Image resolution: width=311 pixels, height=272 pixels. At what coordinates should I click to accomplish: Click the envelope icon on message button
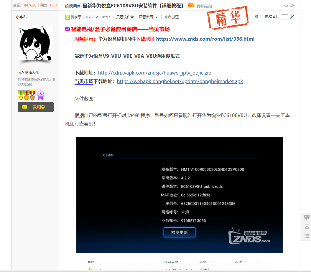coord(25,107)
